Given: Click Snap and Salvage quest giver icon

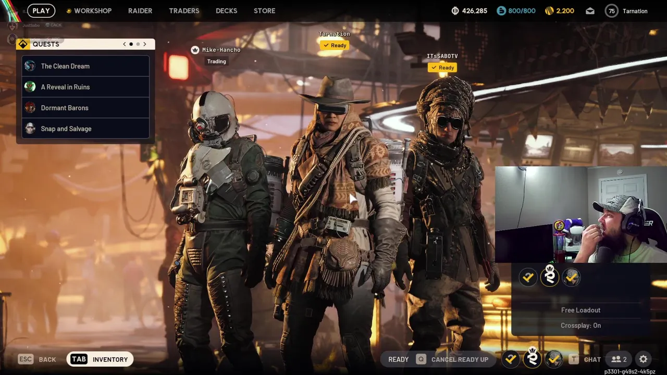Looking at the screenshot, I should pos(30,128).
